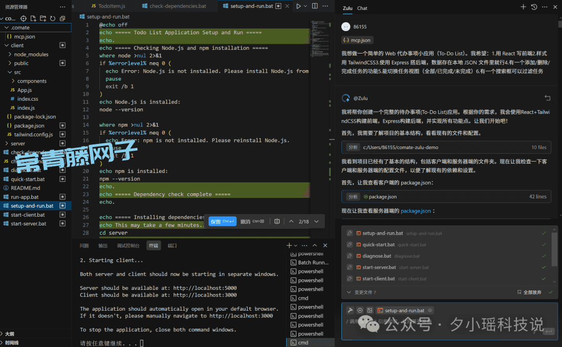Click the edit pencil next to diagnose.bat
This screenshot has width=562, height=347.
click(x=350, y=256)
